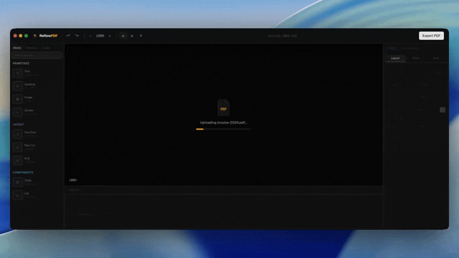459x258 pixels.
Task: Click the 'Uploading invoice-2024.pdf...' text
Action: 223,123
